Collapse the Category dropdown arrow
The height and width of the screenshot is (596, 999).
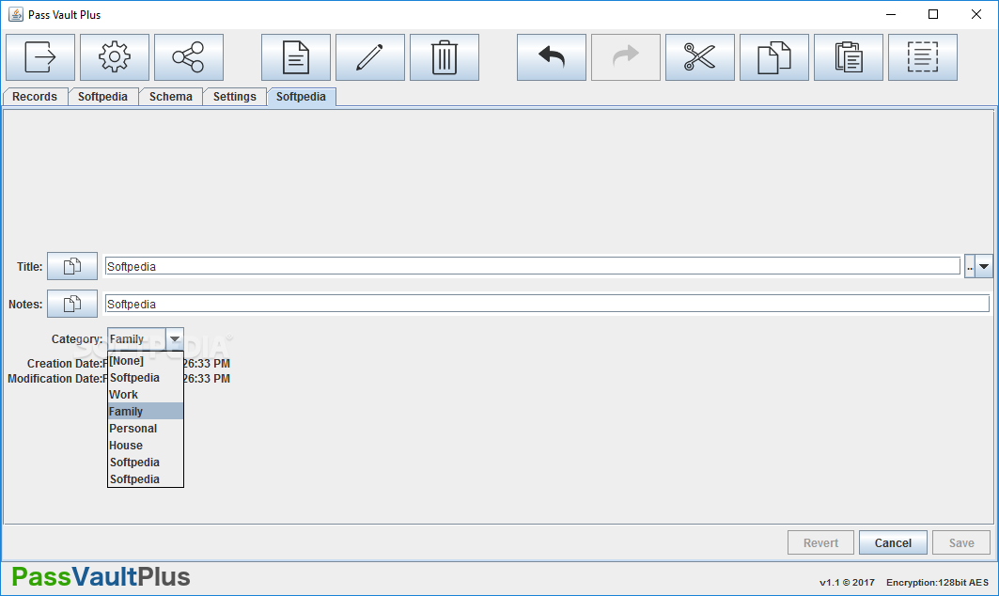pyautogui.click(x=175, y=339)
